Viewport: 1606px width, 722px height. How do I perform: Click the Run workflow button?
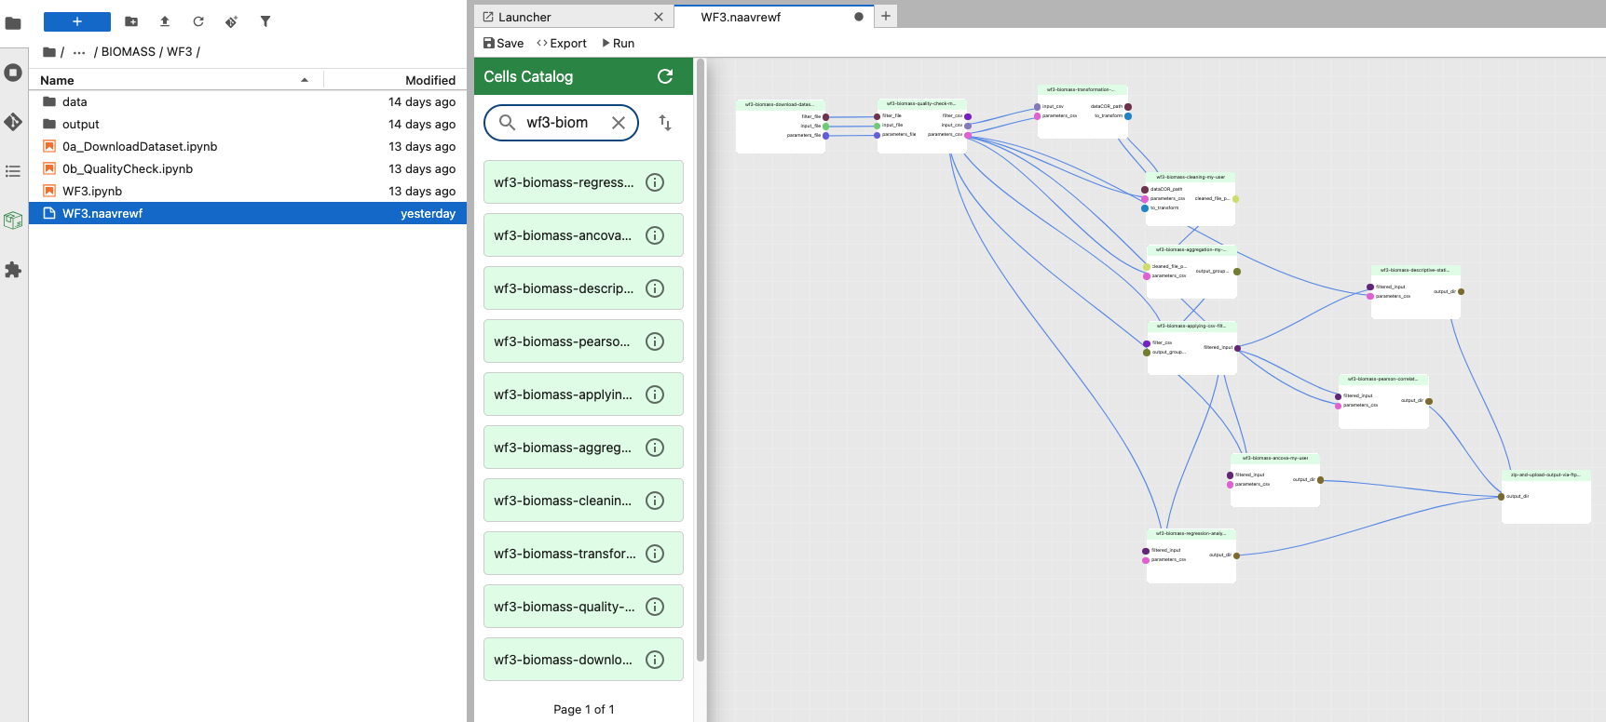point(619,43)
